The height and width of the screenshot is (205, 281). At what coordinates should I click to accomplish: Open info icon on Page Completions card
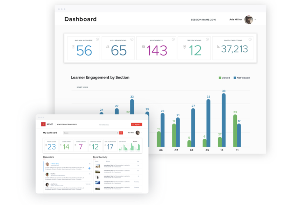tap(250, 39)
